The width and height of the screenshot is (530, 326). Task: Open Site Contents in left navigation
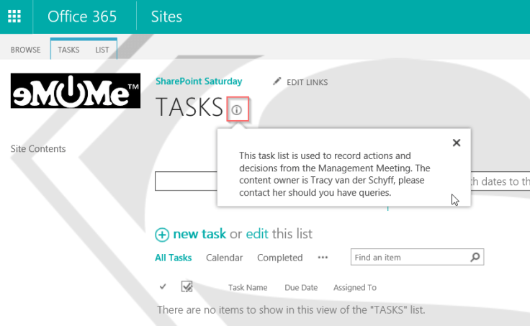(38, 149)
